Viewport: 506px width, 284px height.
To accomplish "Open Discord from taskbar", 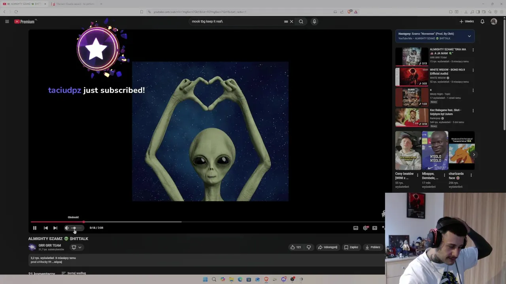I will (x=283, y=279).
